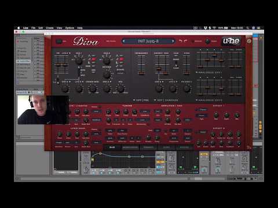The height and width of the screenshot is (208, 278).
Task: Click the last knob in Effect 1
Action: tap(237, 116)
